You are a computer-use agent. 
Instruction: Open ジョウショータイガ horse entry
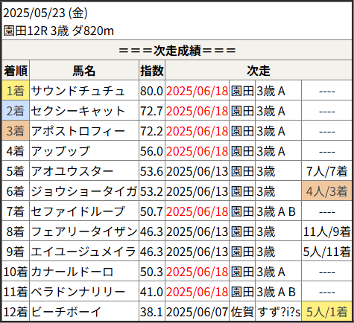[x=84, y=191]
